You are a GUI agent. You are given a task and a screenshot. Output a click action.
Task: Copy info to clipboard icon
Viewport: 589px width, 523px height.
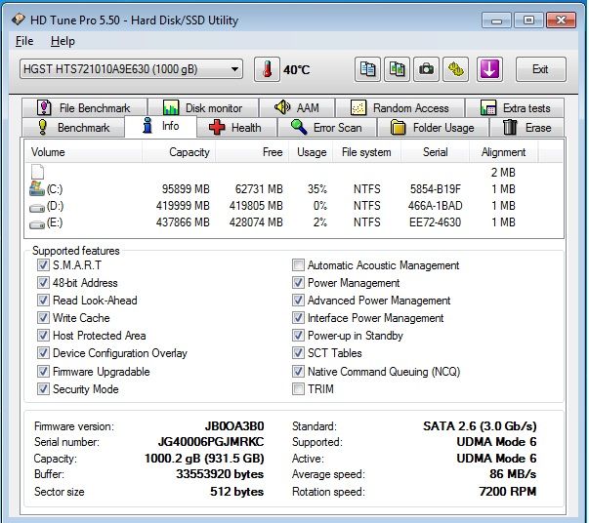tap(367, 69)
